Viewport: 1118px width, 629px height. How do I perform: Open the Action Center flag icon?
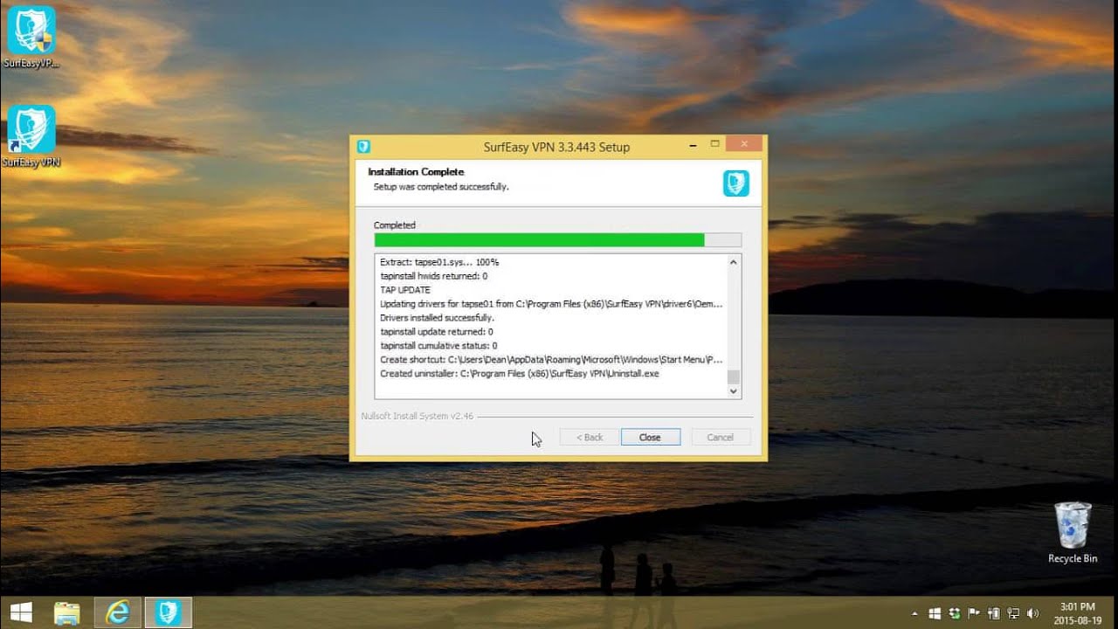coord(974,613)
